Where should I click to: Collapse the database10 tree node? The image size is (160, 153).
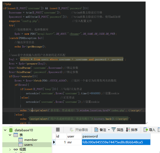5,130
